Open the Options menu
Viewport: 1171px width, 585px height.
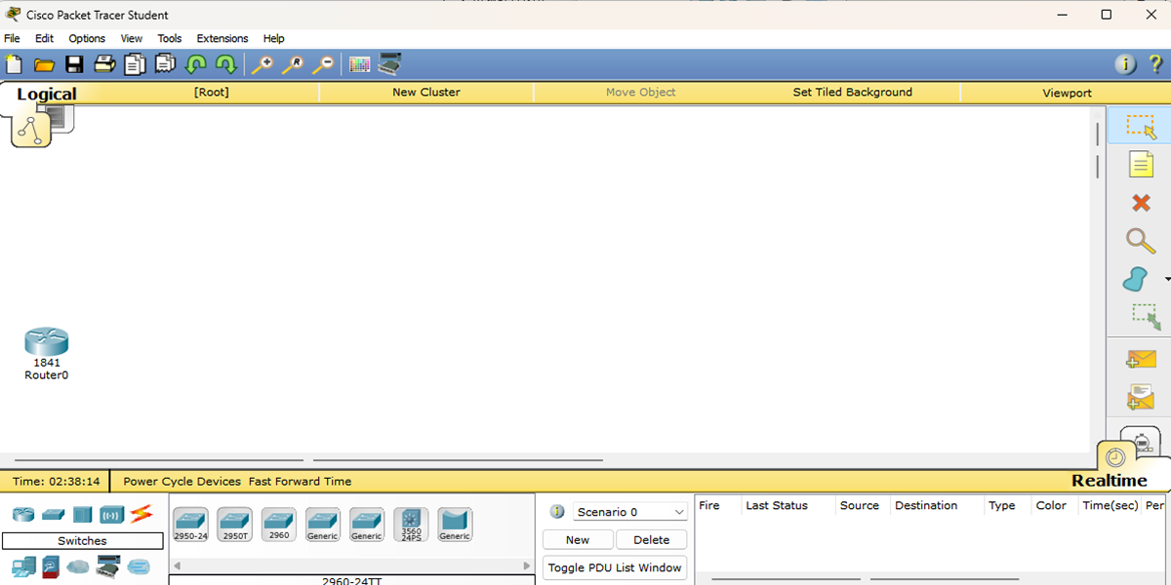(87, 38)
